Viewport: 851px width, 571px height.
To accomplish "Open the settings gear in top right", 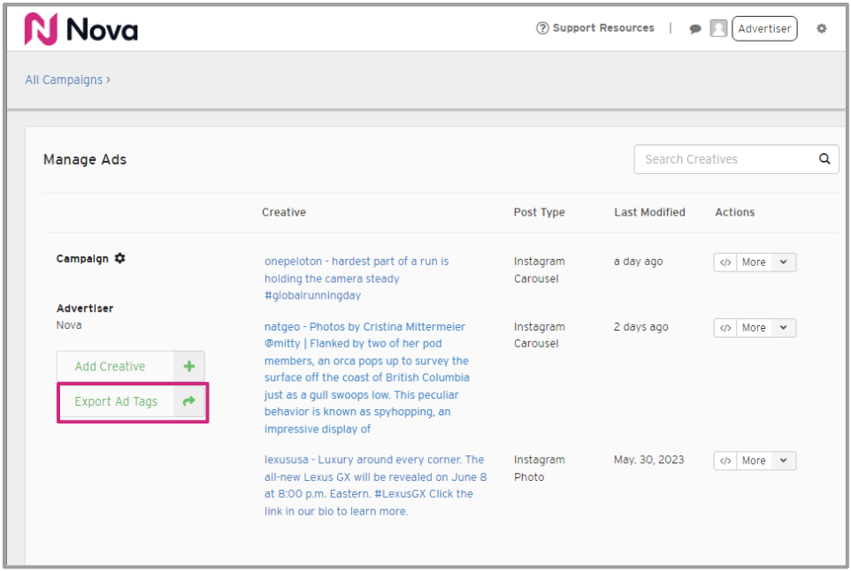I will (821, 29).
